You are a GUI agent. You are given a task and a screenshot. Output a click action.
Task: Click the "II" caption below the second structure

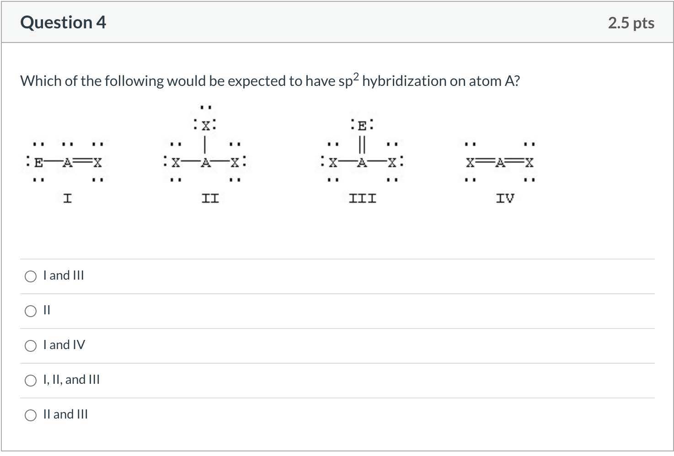210,198
